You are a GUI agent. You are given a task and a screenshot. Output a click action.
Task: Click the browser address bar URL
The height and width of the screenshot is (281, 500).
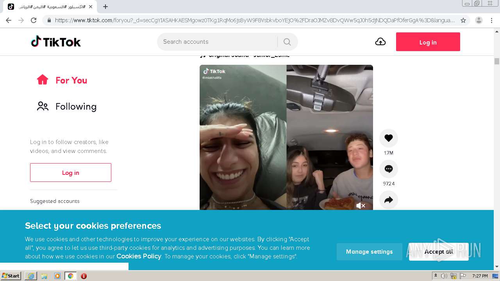[255, 20]
